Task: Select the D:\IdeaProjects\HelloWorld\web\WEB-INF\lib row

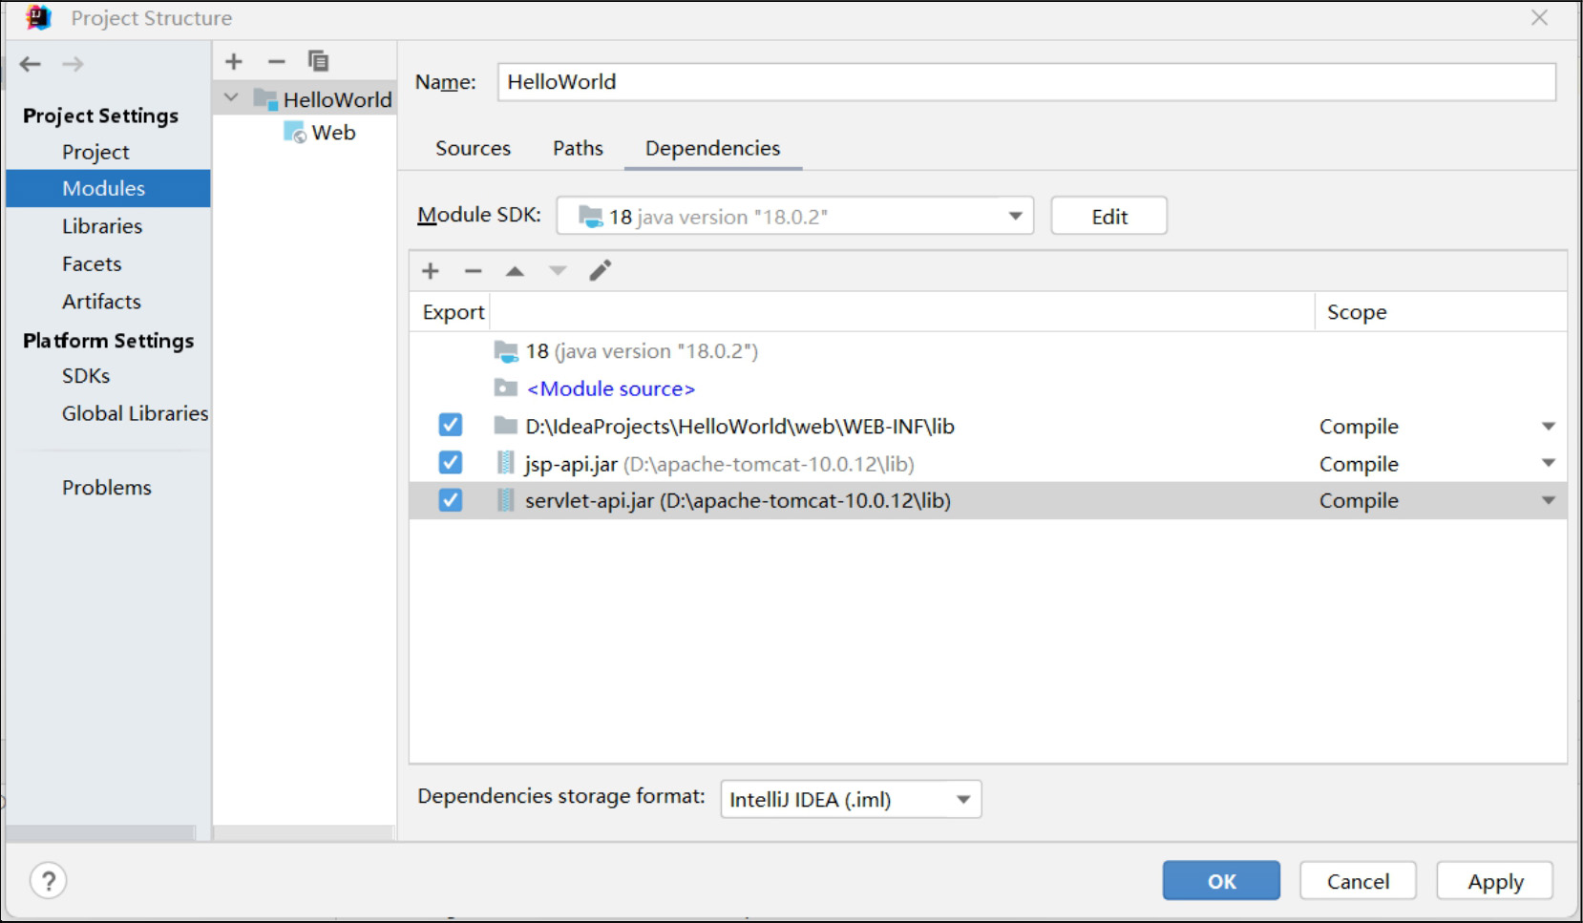Action: tap(988, 426)
